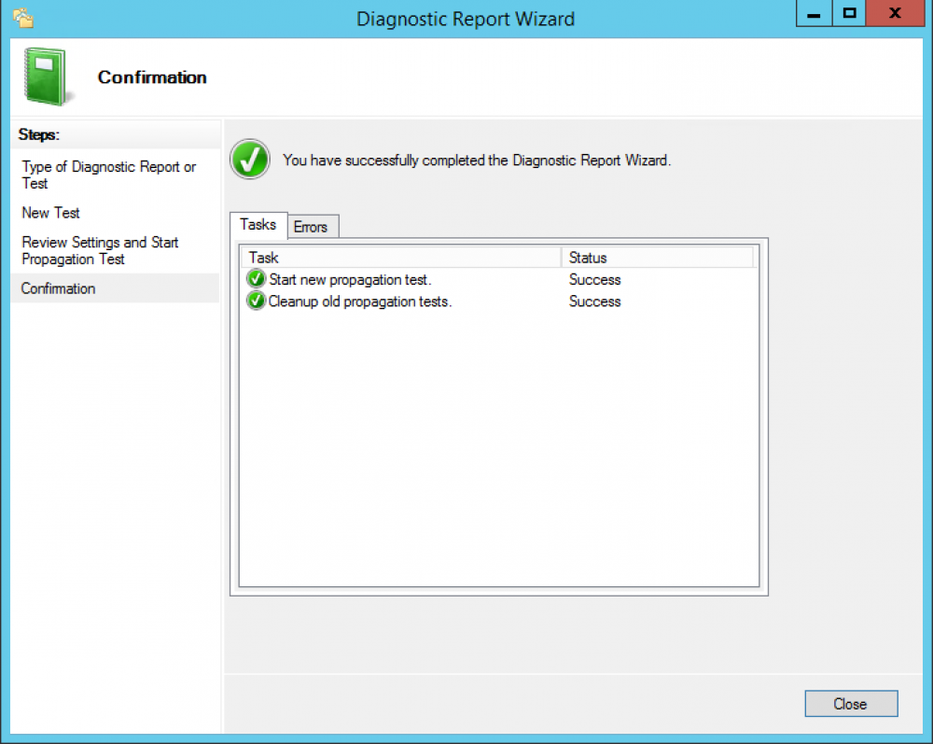Click the green book icon in header
The height and width of the screenshot is (744, 933).
[43, 77]
